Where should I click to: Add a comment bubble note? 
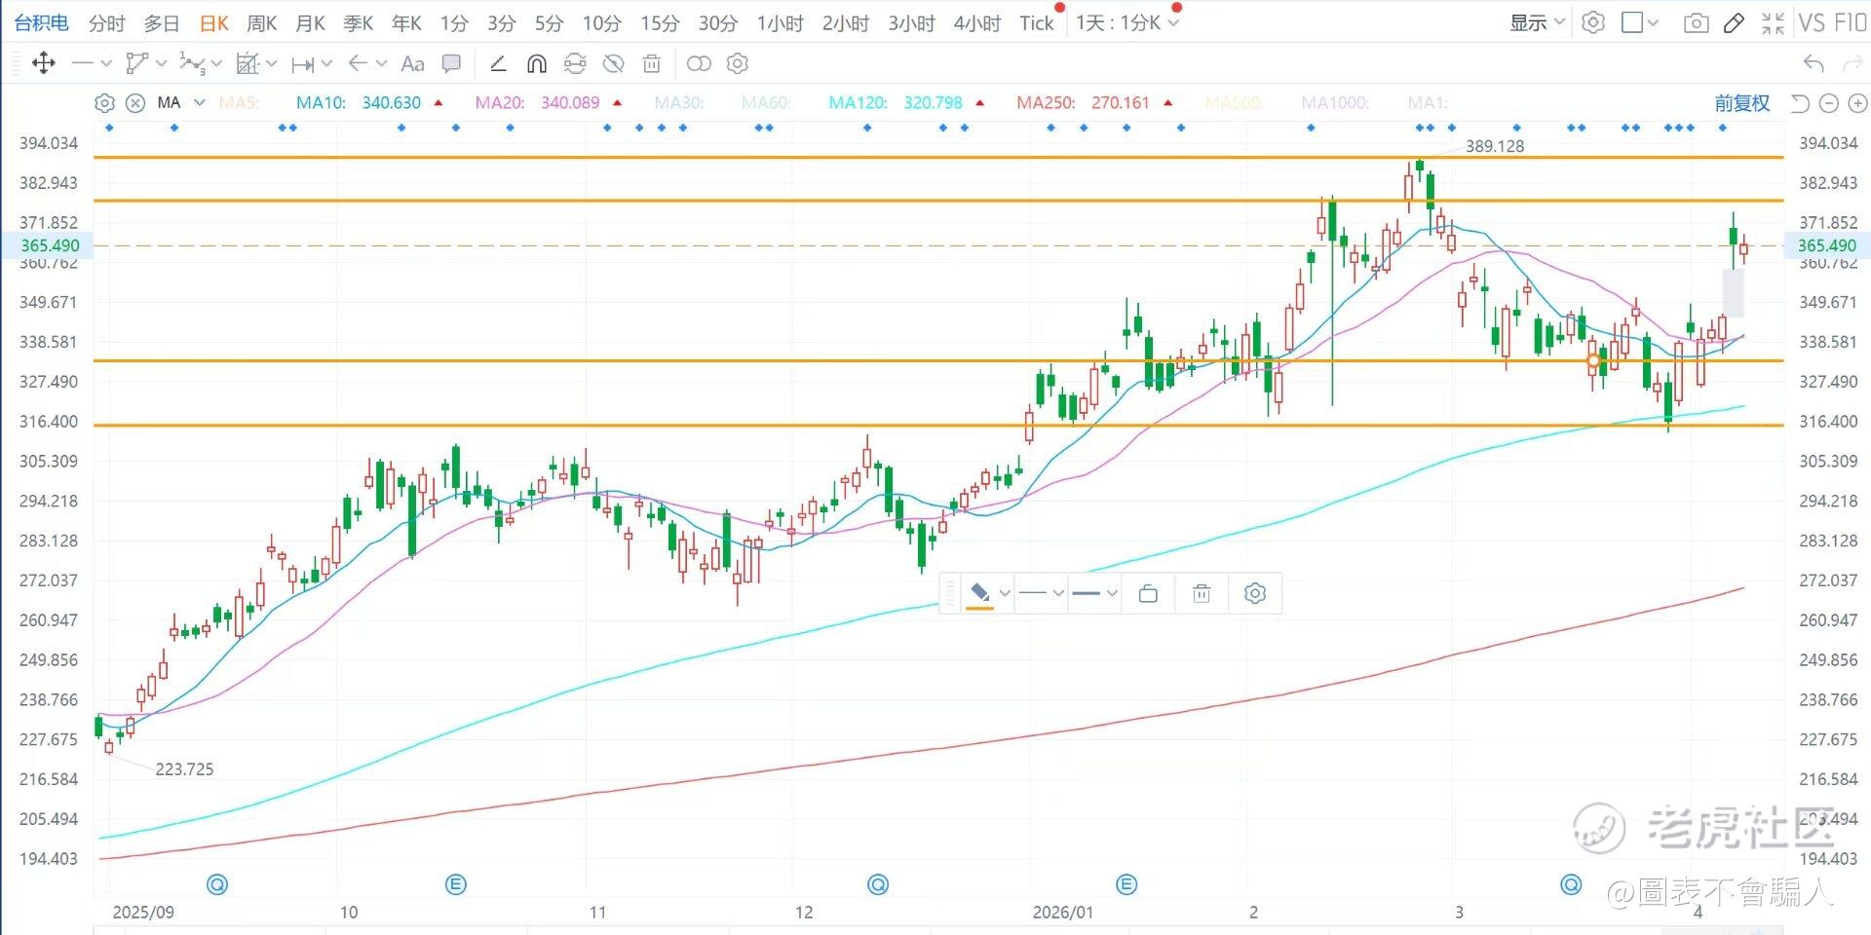point(451,64)
